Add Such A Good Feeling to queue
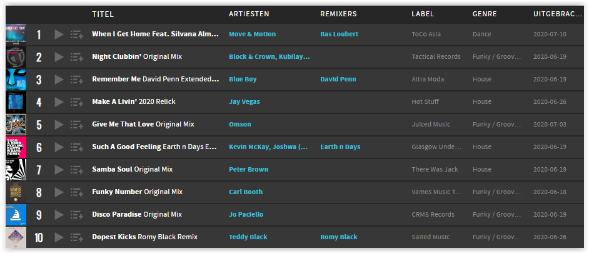 click(77, 148)
